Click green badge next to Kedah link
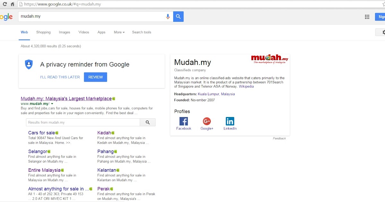385x202 pixels. click(x=113, y=133)
